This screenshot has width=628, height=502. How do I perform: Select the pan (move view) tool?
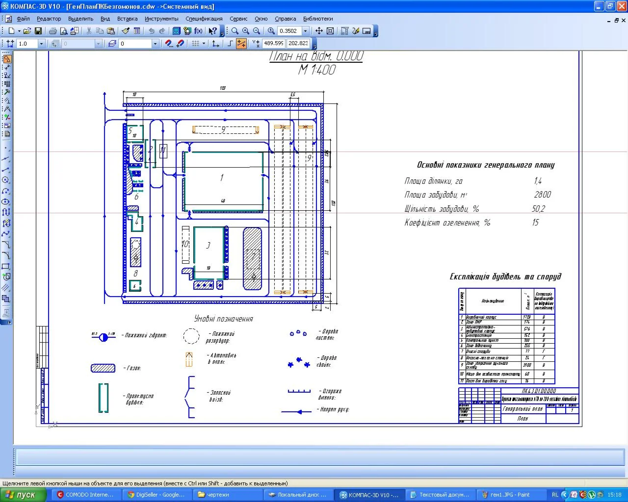[x=319, y=31]
